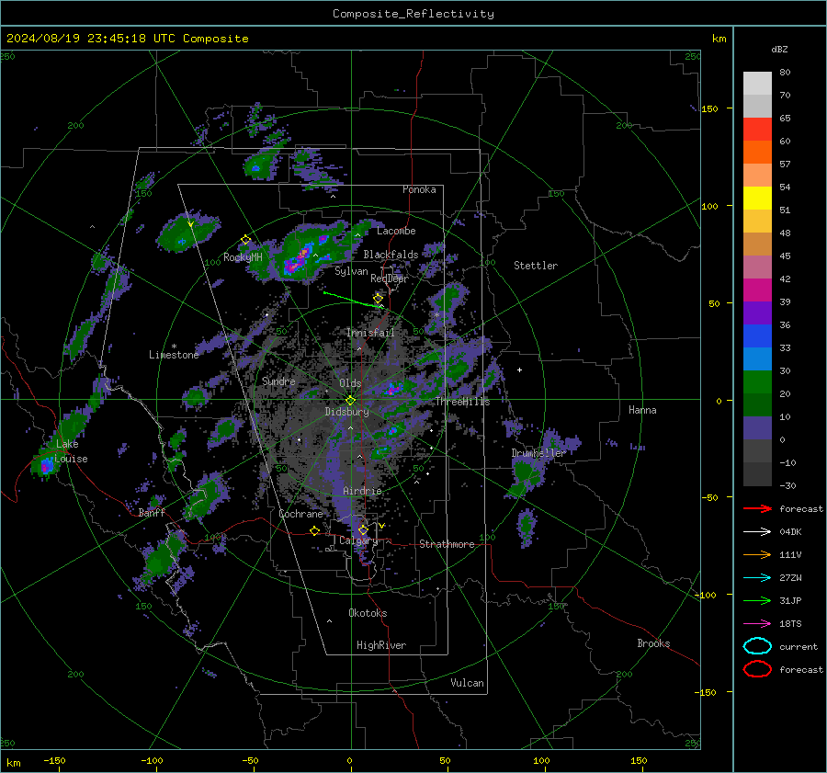Image resolution: width=827 pixels, height=773 pixels.
Task: Click the orange 111V arrow legend icon
Action: (x=757, y=554)
